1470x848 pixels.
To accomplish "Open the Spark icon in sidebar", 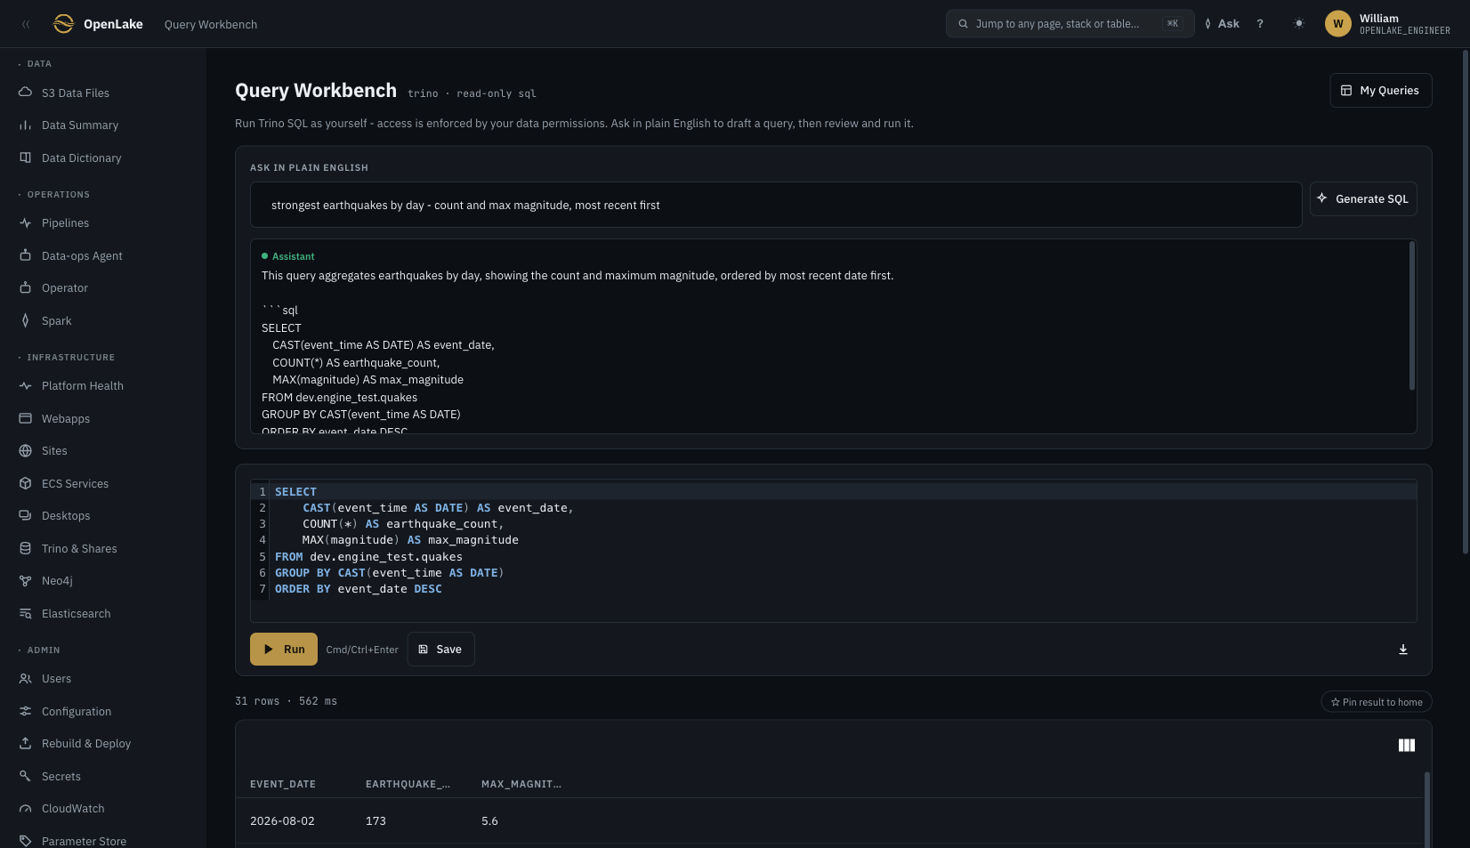I will pyautogui.click(x=25, y=320).
